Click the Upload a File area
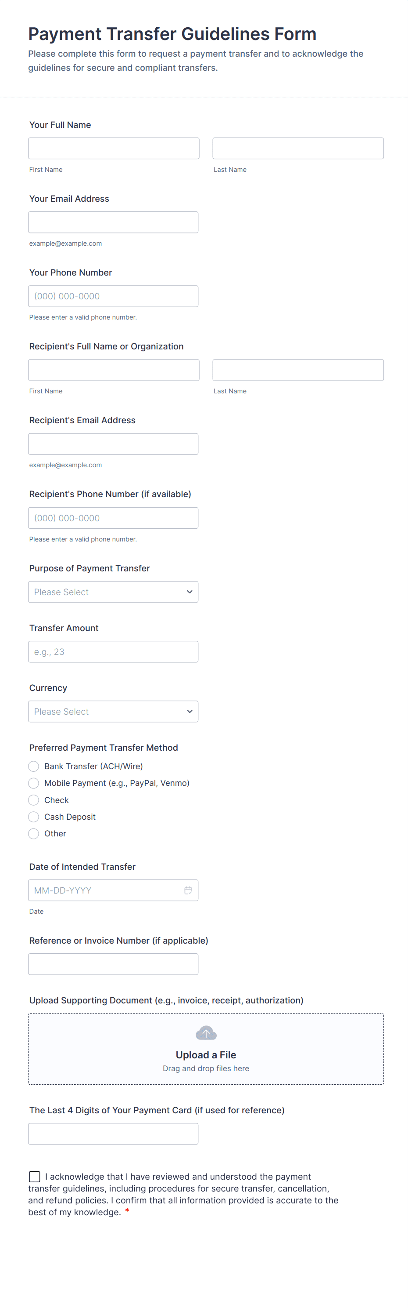The height and width of the screenshot is (1308, 408). (x=206, y=1049)
